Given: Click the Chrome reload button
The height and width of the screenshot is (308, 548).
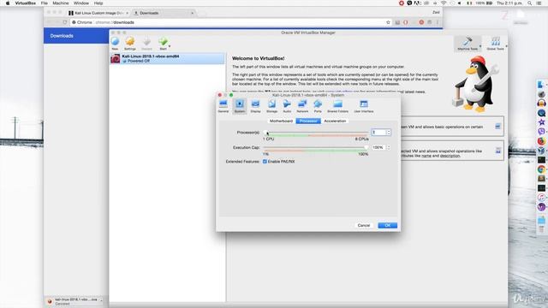Looking at the screenshot, I should 65,22.
